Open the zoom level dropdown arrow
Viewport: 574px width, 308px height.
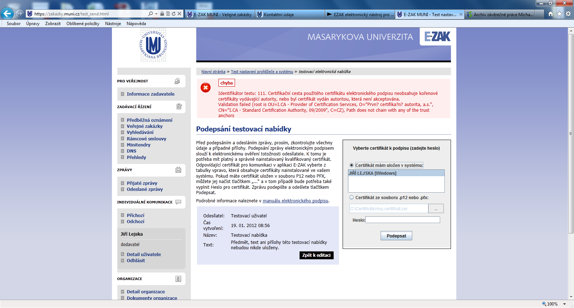(x=564, y=304)
